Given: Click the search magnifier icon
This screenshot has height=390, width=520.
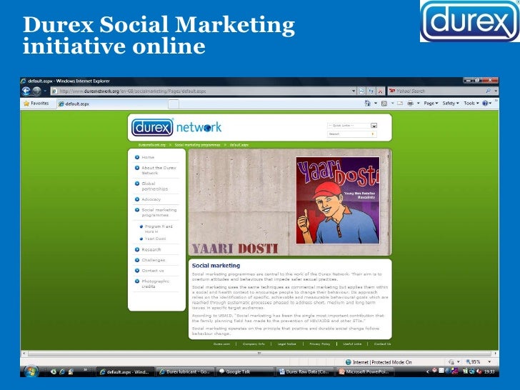Looking at the screenshot, I should [488, 91].
